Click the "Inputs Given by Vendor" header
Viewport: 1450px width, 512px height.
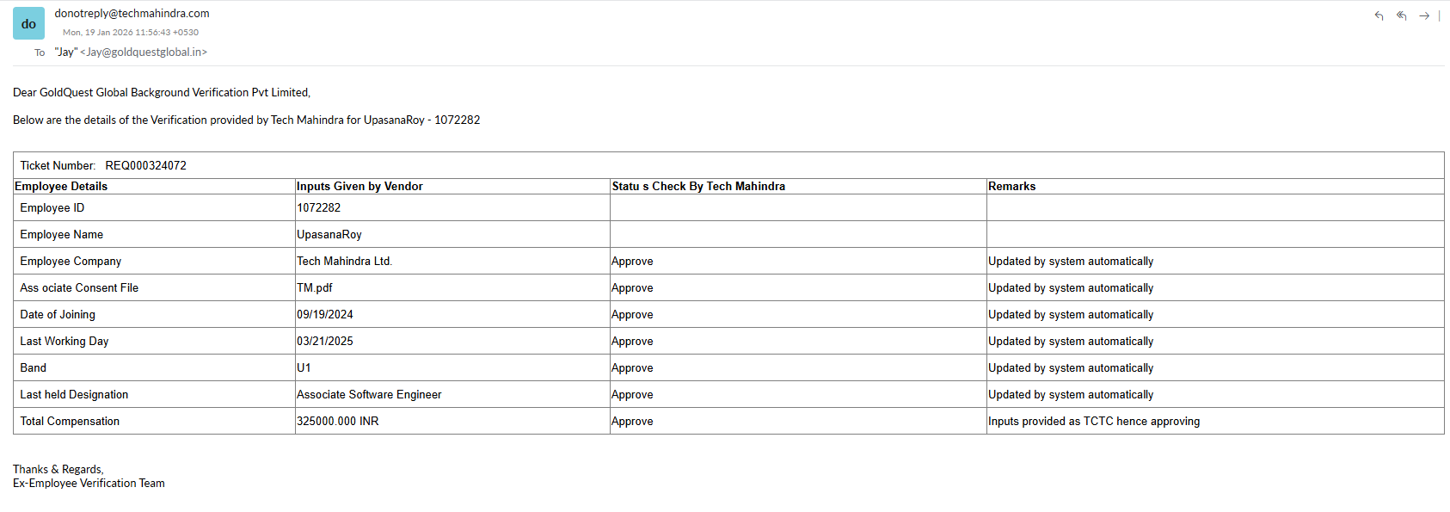coord(359,187)
